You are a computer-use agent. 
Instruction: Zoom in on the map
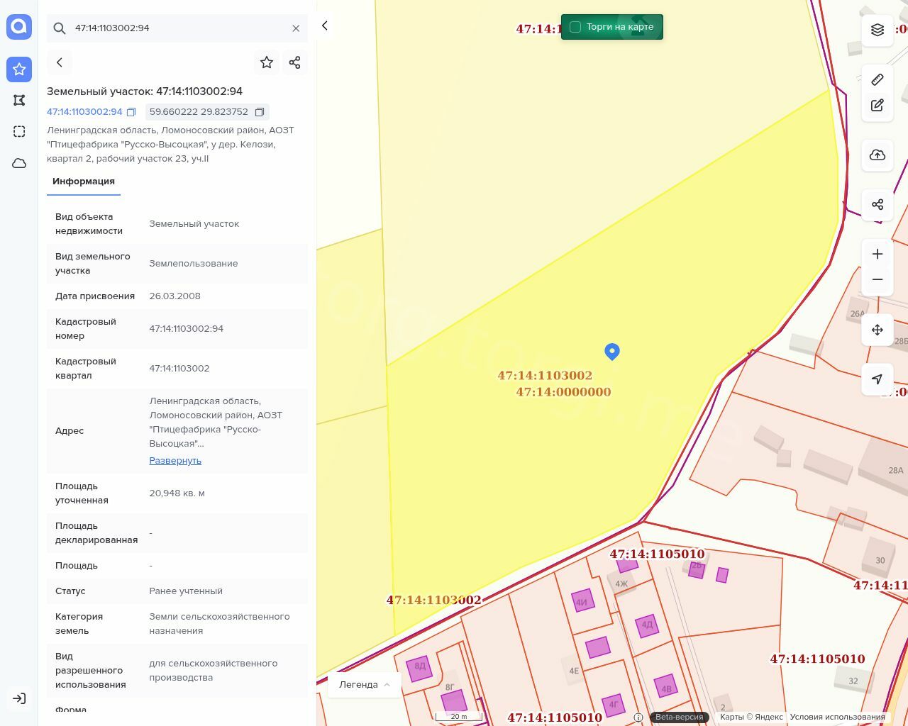[x=877, y=254]
